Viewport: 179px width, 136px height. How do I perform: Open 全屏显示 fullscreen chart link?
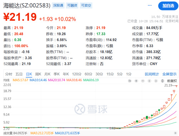[x=169, y=74]
